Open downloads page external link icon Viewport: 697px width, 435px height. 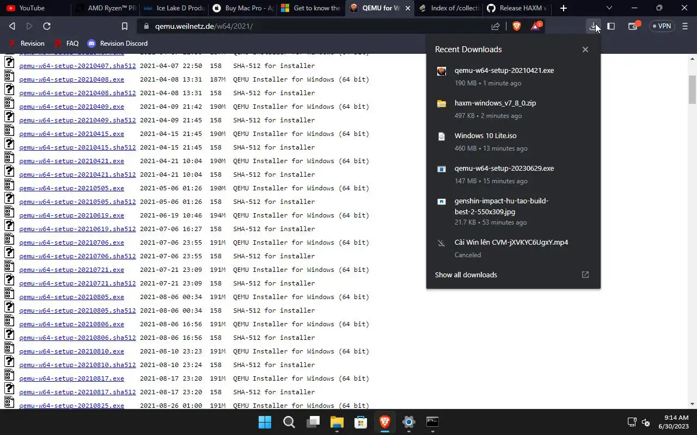585,275
